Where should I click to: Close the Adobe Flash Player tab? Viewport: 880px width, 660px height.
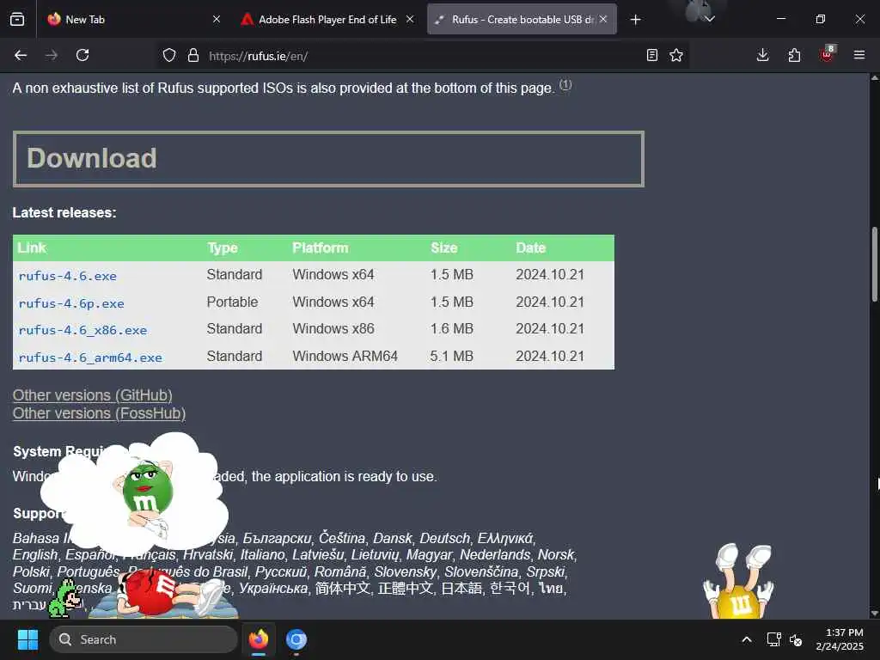[410, 19]
